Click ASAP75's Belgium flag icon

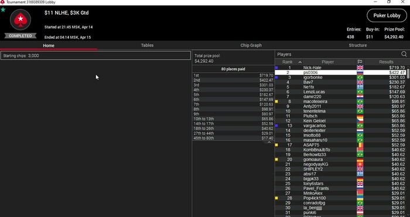click(360, 145)
